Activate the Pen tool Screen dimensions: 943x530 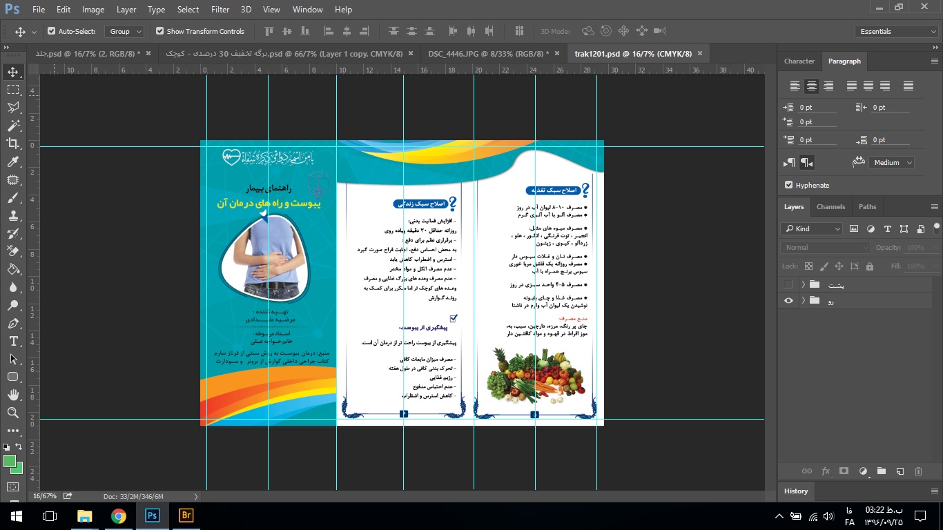[x=13, y=323]
